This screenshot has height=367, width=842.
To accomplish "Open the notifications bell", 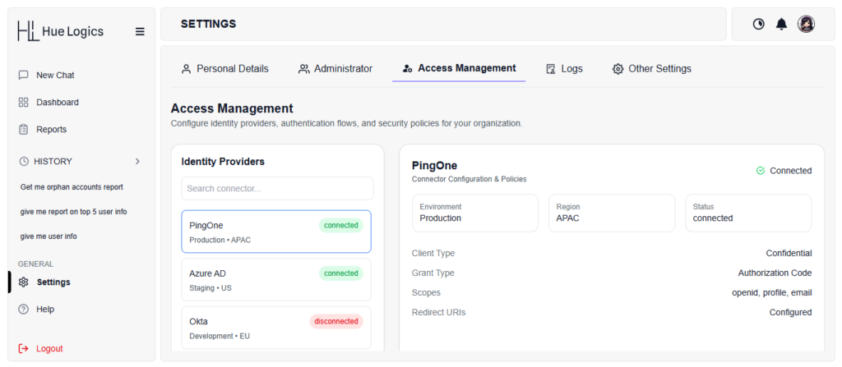I will point(781,25).
